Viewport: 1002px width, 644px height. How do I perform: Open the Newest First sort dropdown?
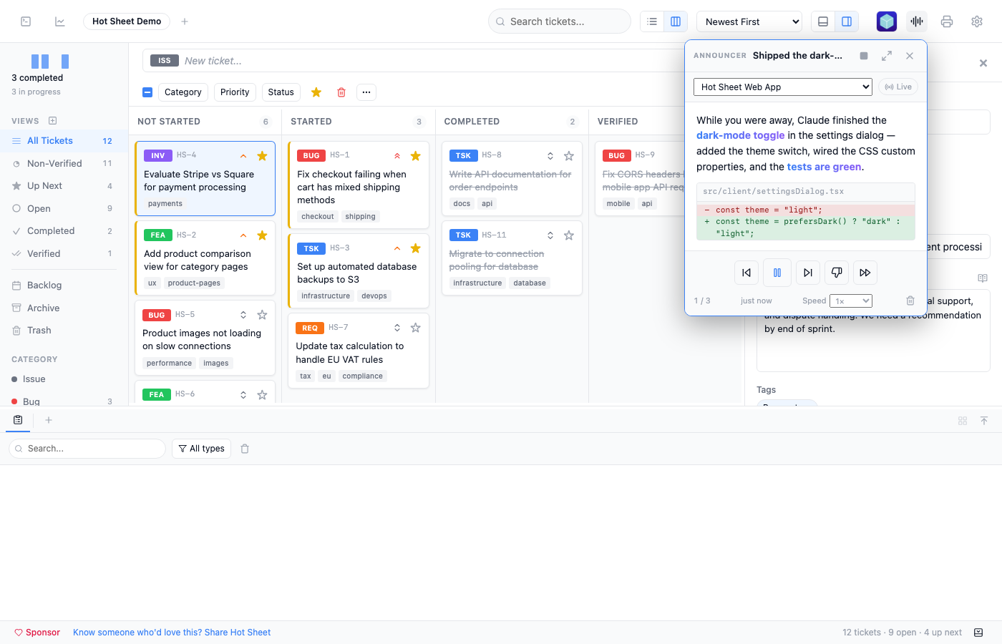tap(749, 21)
